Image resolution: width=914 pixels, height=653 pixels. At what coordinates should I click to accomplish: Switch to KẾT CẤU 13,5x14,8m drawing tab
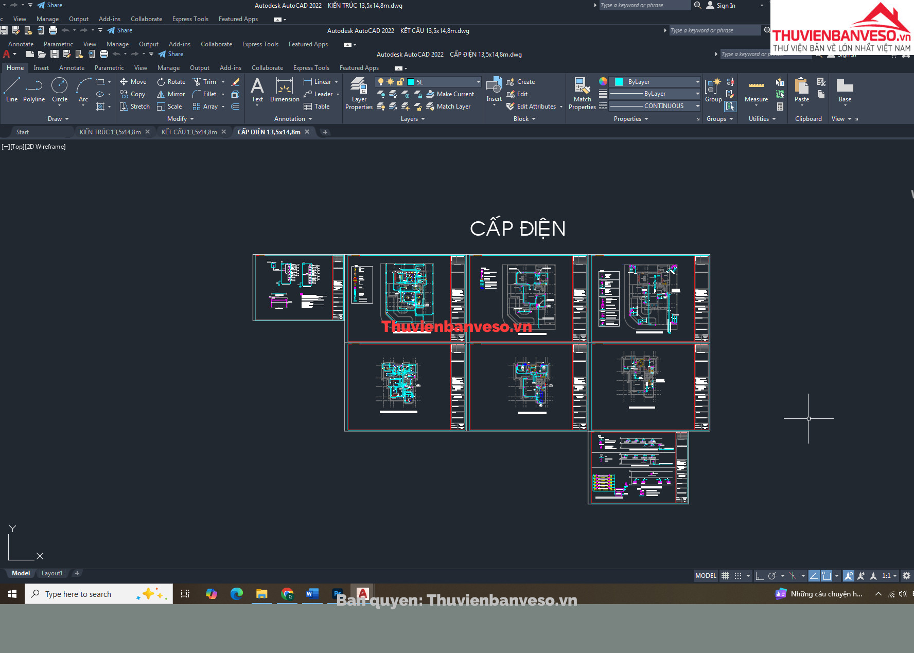[189, 132]
